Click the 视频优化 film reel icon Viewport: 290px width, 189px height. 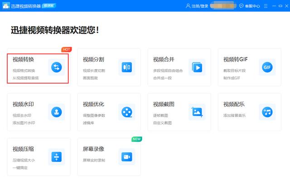tap(127, 112)
